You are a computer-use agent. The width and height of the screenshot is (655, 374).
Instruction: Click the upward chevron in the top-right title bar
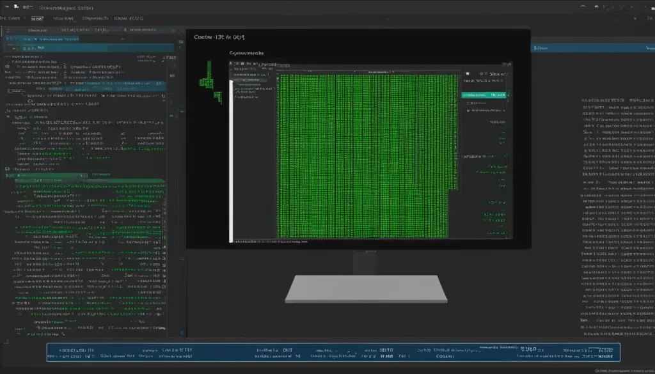583,6
